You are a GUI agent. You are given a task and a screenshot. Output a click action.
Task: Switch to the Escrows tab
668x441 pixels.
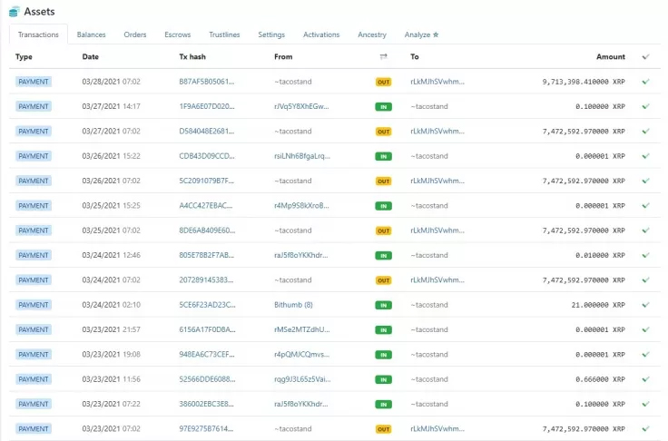point(177,34)
